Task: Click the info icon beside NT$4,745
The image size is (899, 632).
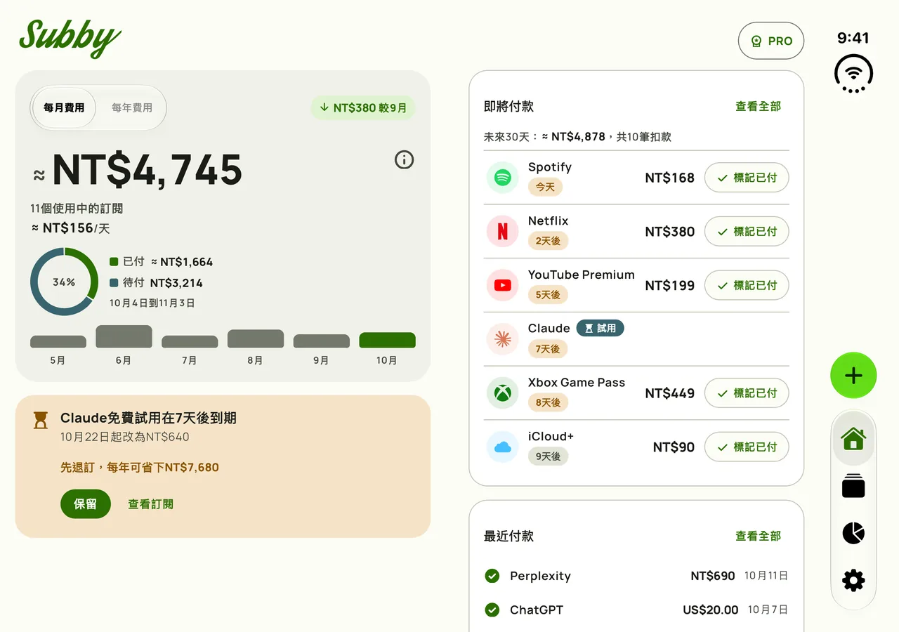Action: point(404,160)
